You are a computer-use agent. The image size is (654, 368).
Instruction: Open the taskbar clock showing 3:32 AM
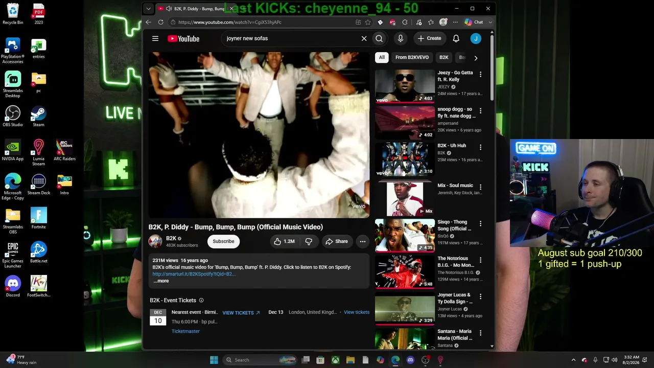tap(632, 360)
